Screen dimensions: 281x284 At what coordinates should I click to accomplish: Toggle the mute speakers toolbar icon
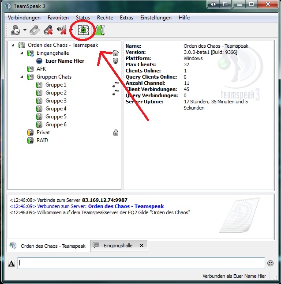click(x=62, y=30)
